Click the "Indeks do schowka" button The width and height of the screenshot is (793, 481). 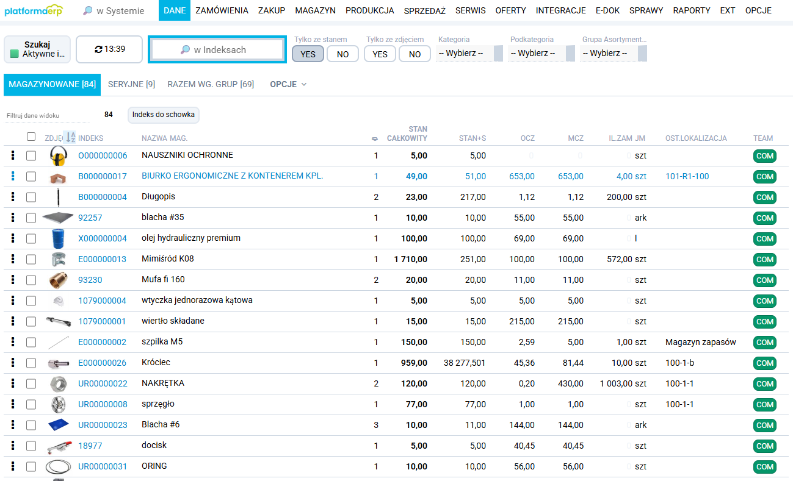[x=164, y=115]
